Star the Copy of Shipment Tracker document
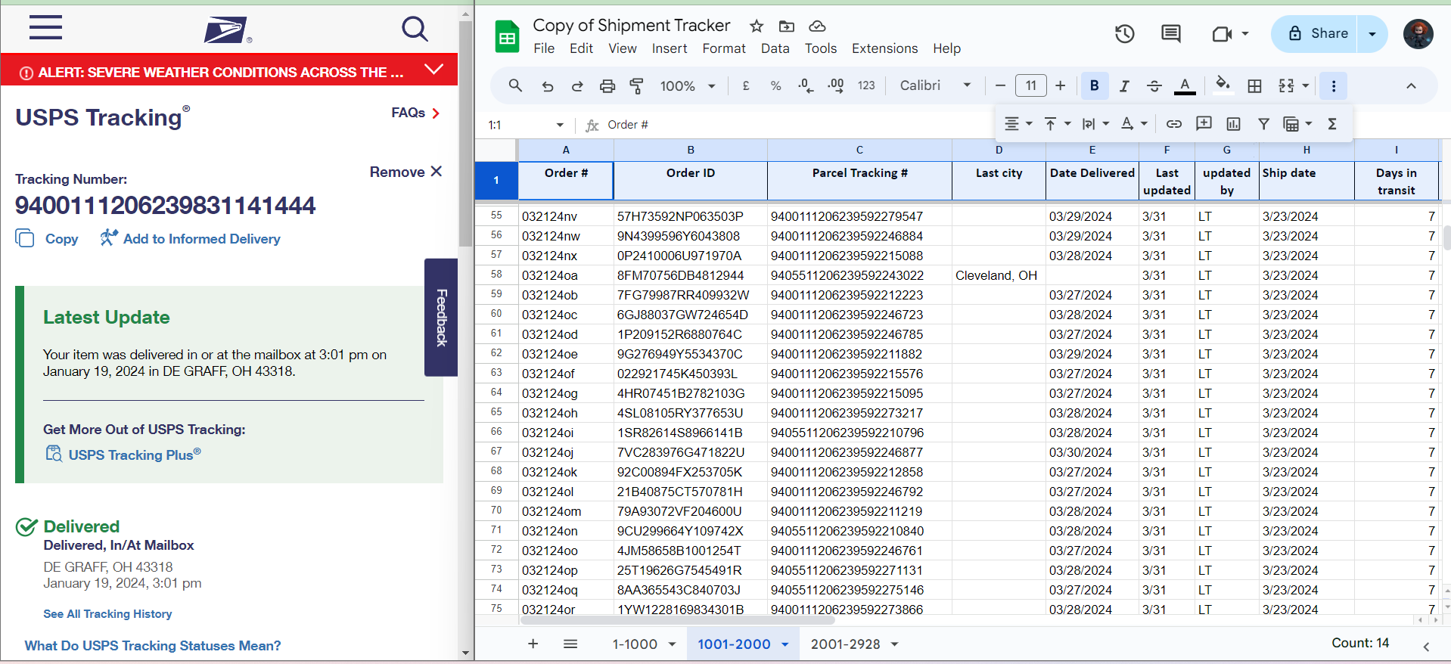Viewport: 1451px width, 664px height. 757,26
